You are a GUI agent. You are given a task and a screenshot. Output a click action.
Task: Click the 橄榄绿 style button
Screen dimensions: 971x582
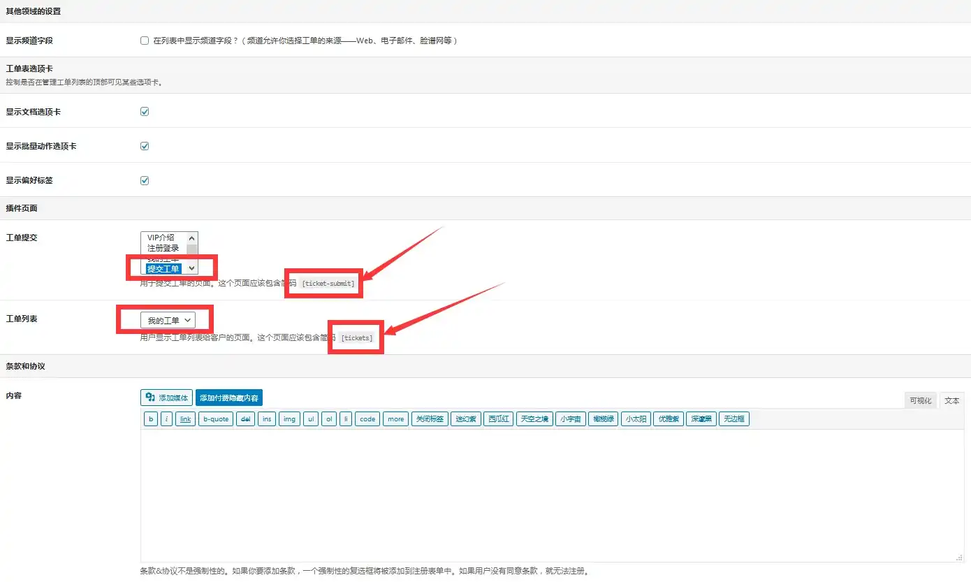[603, 419]
